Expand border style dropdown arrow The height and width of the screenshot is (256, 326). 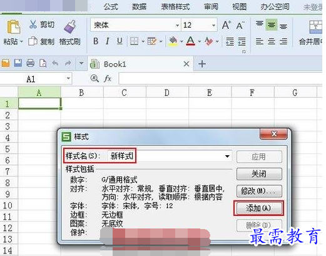tap(143, 41)
